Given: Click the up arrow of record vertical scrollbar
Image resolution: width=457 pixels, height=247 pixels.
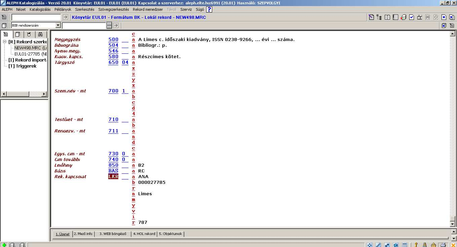Looking at the screenshot, I should 452,34.
